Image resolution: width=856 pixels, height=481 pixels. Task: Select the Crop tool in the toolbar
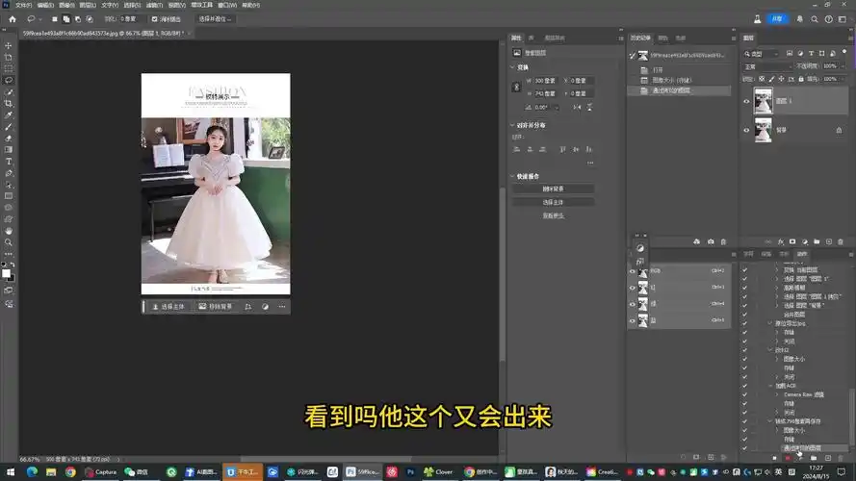tap(9, 103)
